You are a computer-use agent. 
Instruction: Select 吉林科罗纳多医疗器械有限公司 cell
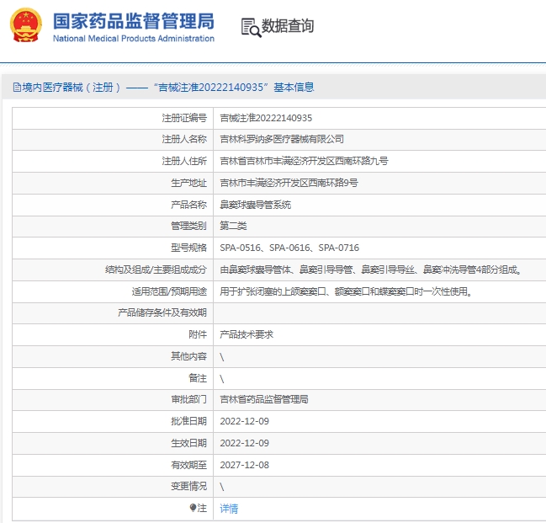pos(282,140)
